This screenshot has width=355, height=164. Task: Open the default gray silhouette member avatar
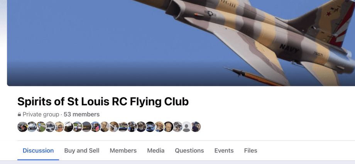pos(187,127)
